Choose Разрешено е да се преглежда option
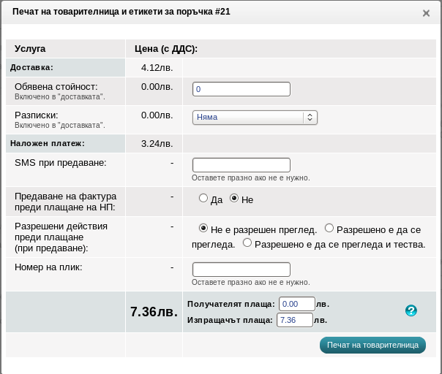This screenshot has height=374, width=442. click(x=329, y=229)
